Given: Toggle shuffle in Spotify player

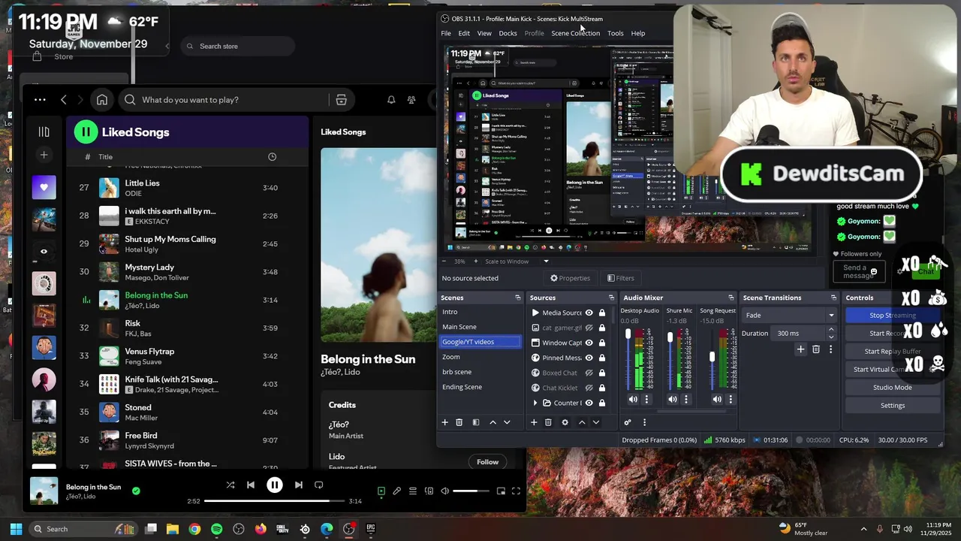Looking at the screenshot, I should tap(230, 485).
